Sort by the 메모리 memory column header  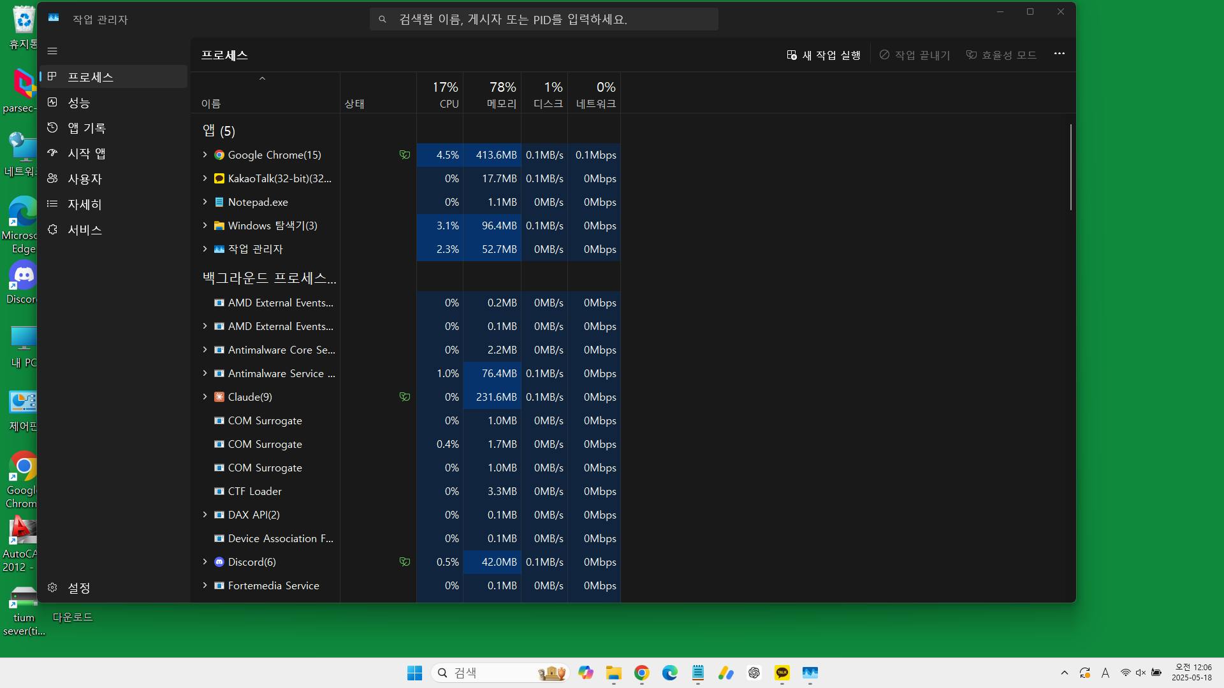pos(501,94)
